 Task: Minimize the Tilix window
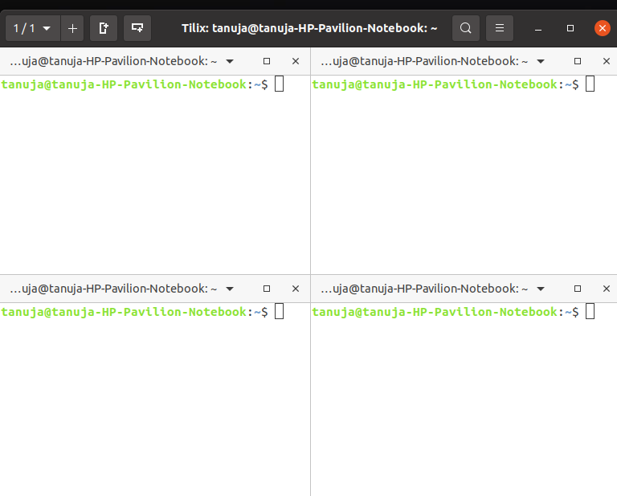pos(538,29)
